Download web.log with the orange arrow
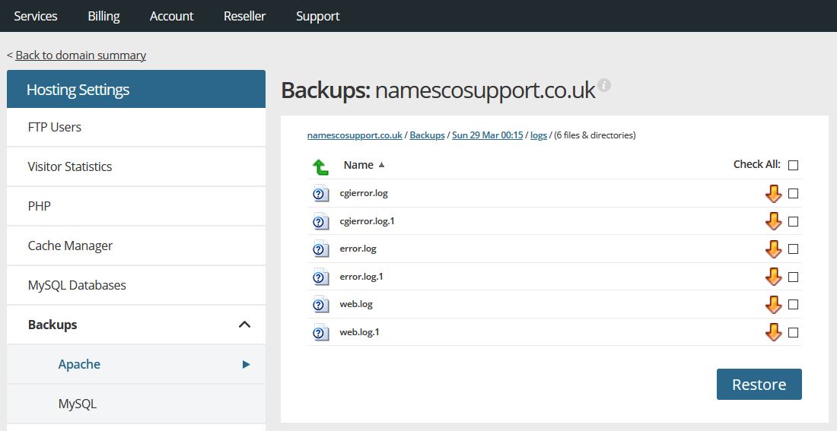Viewport: 837px width, 431px height. pos(774,305)
